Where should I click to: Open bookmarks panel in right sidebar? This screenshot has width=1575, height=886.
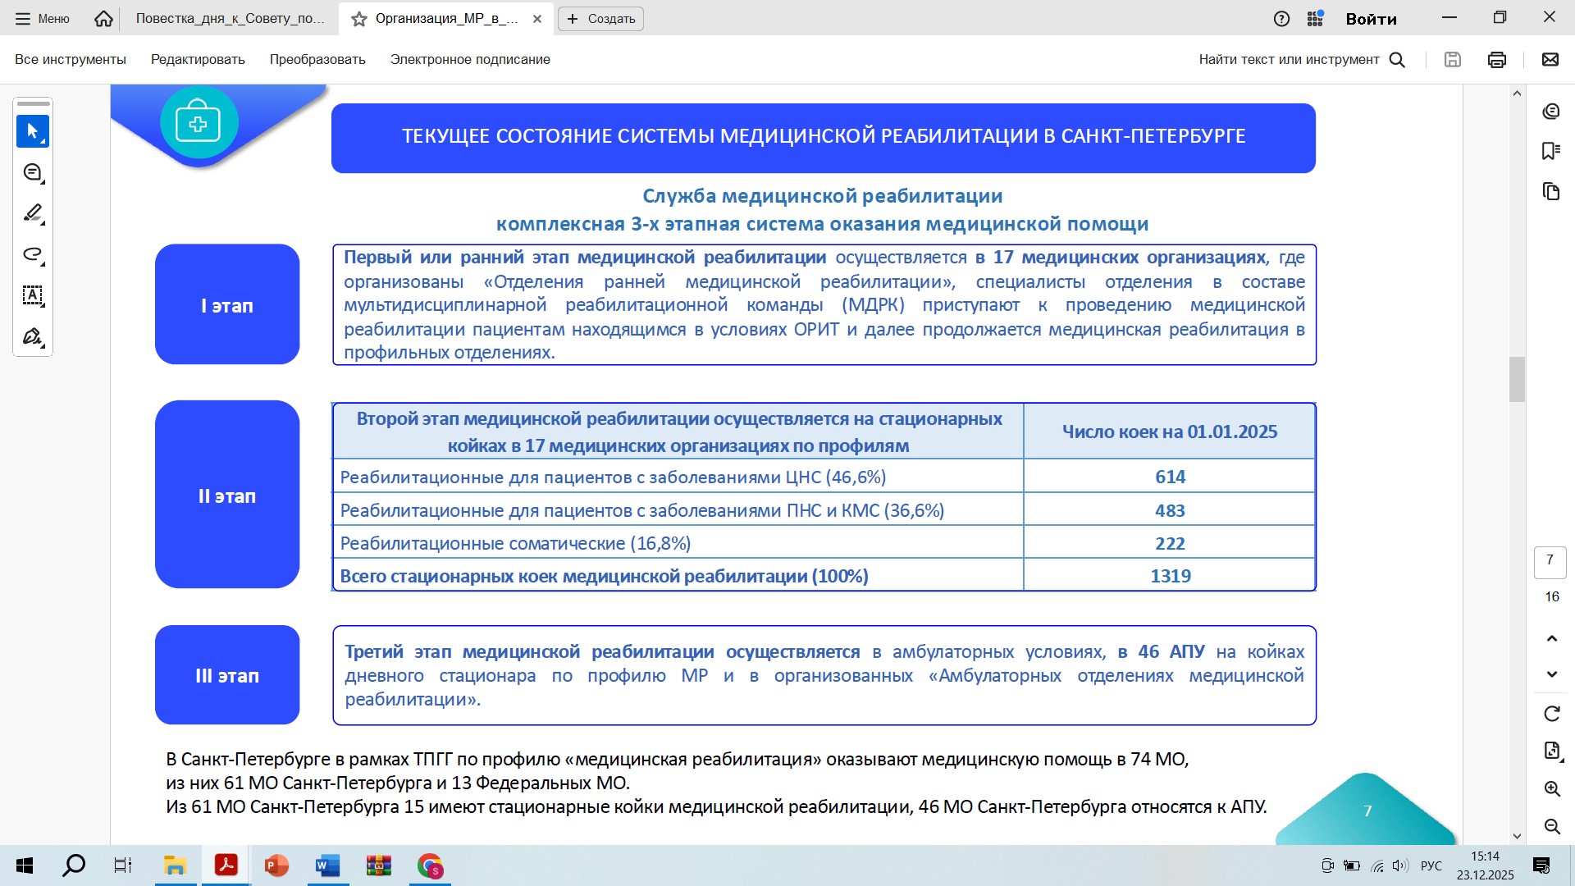(1550, 151)
